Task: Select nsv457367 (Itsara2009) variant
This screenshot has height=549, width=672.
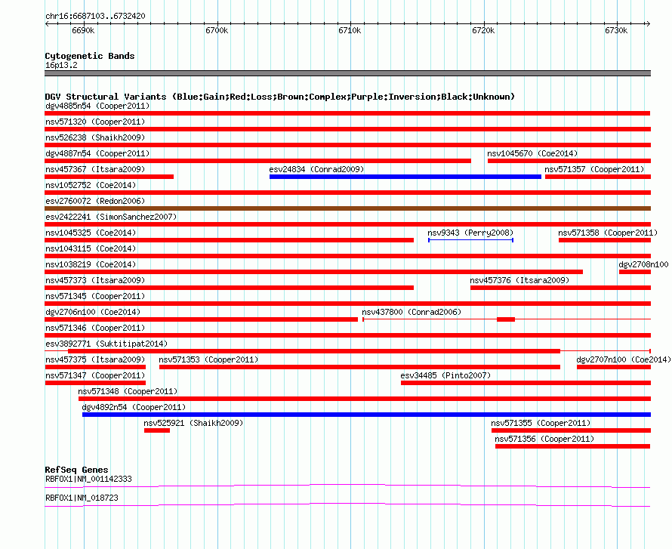Action: (95, 169)
